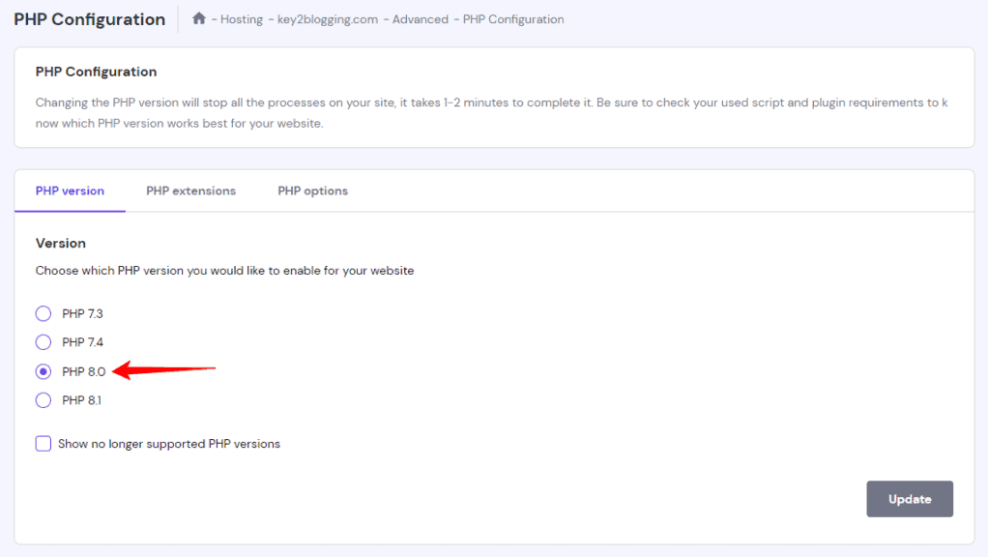Navigate to Advanced via the breadcrumb
Screen dimensions: 988x557
[x=420, y=18]
